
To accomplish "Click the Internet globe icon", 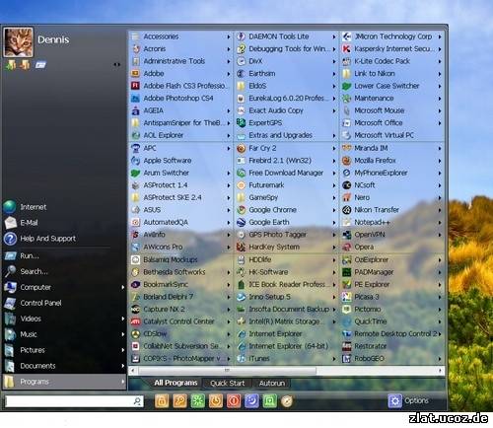I will 10,207.
